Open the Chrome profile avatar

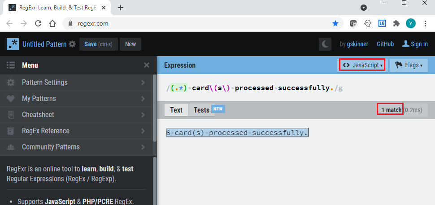click(x=410, y=23)
